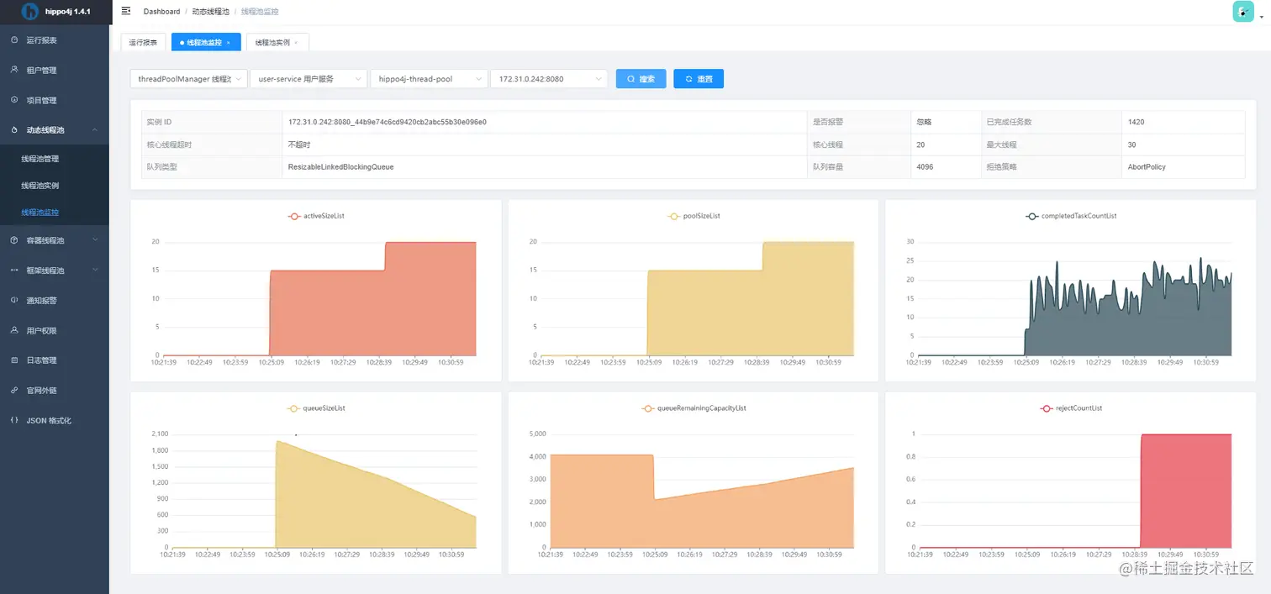Toggle queueRemainingCapacityList legend marker
1271x594 pixels.
tap(648, 408)
